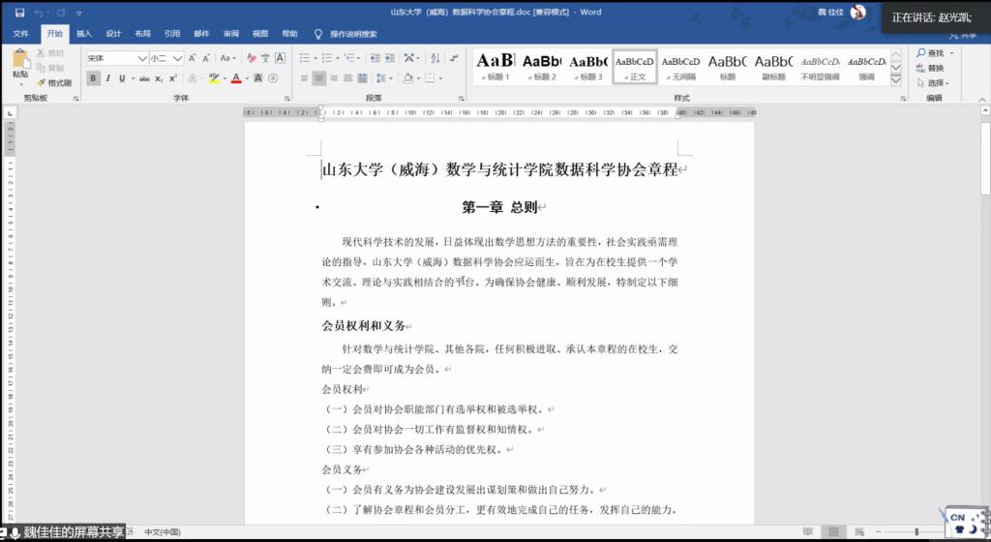Click the strikethrough abc icon

coord(144,78)
